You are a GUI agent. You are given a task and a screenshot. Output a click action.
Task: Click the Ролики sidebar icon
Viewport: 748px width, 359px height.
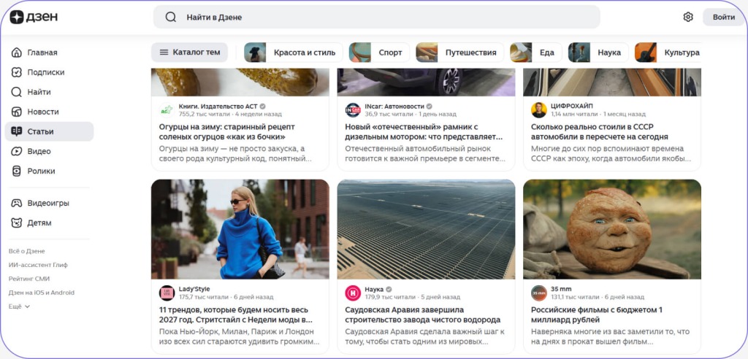17,171
